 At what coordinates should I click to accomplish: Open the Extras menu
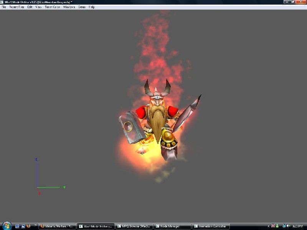(82, 7)
